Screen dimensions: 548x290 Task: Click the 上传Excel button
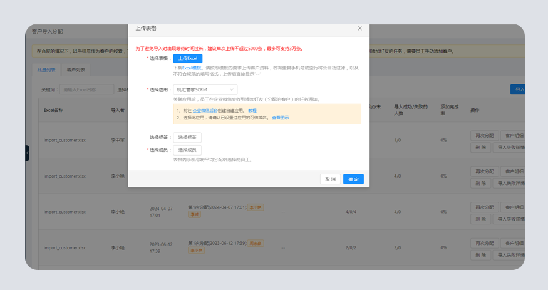pyautogui.click(x=187, y=58)
